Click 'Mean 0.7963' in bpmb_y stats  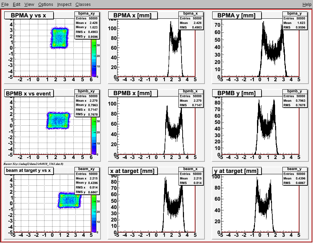[295, 101]
